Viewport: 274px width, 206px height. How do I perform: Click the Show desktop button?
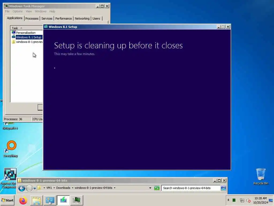click(271, 200)
